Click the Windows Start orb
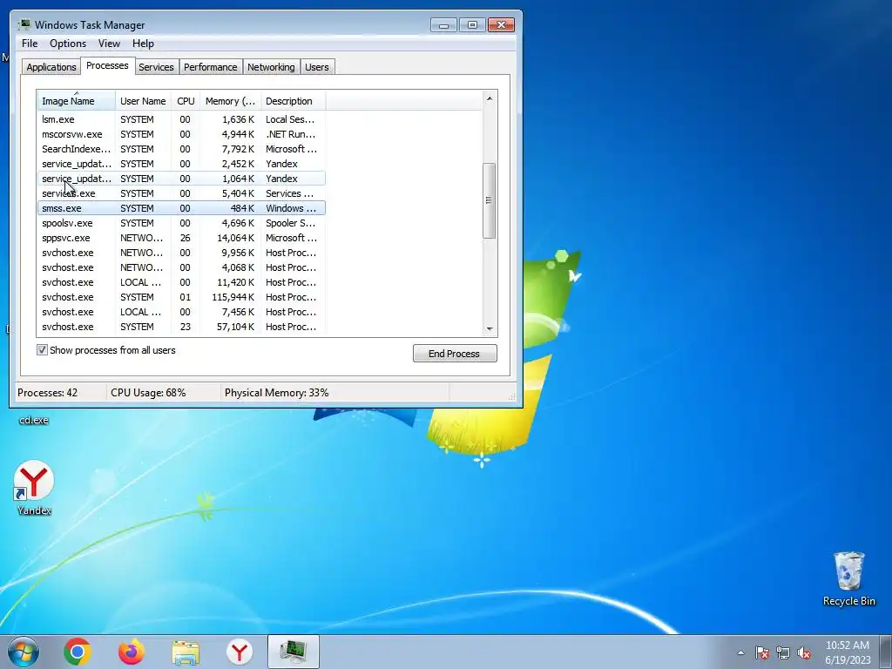Image resolution: width=892 pixels, height=669 pixels. [x=24, y=652]
